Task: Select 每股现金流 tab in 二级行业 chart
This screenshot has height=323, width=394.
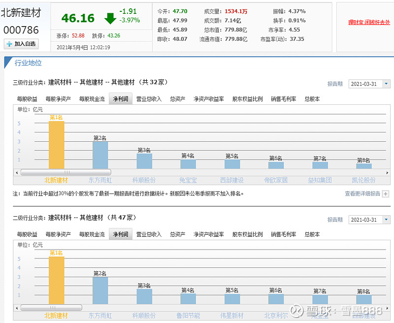Action: coord(92,234)
